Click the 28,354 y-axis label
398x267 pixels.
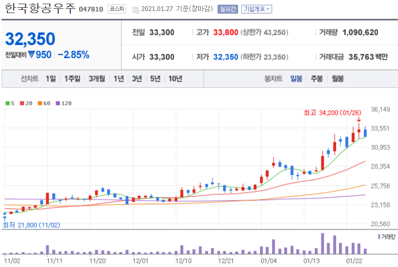coord(380,166)
